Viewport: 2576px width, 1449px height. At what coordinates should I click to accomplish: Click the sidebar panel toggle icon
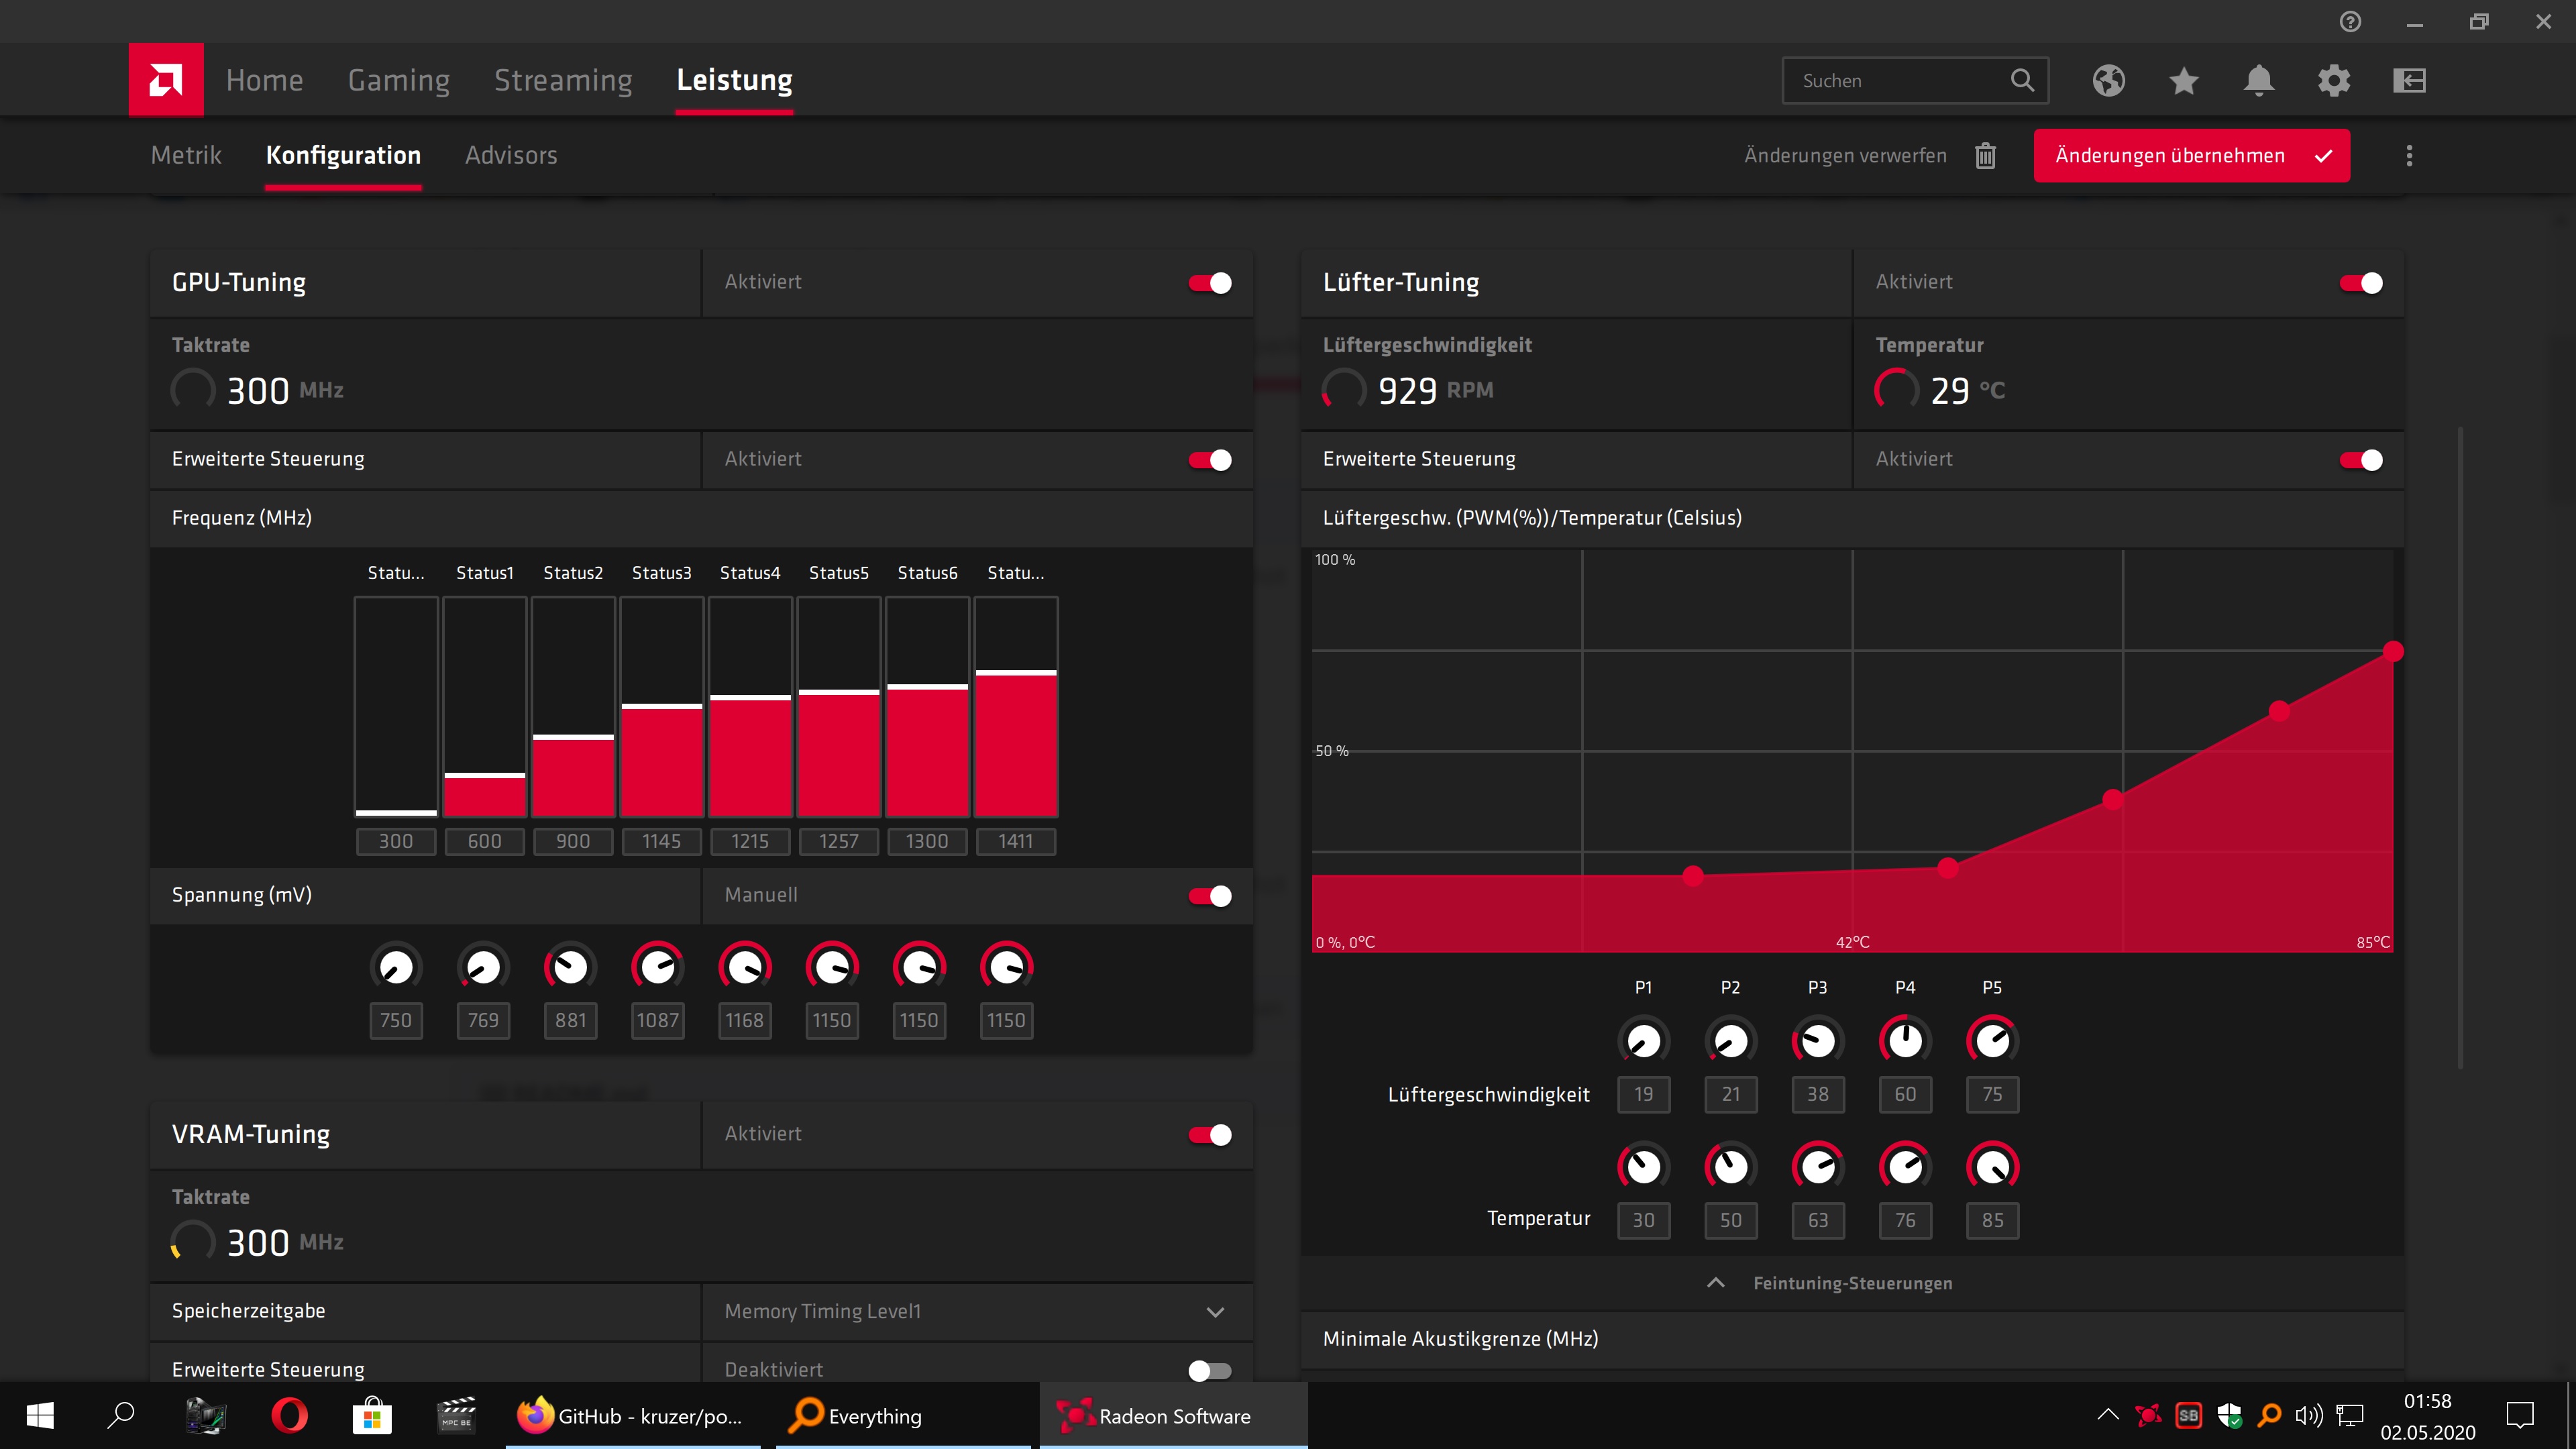click(2409, 80)
